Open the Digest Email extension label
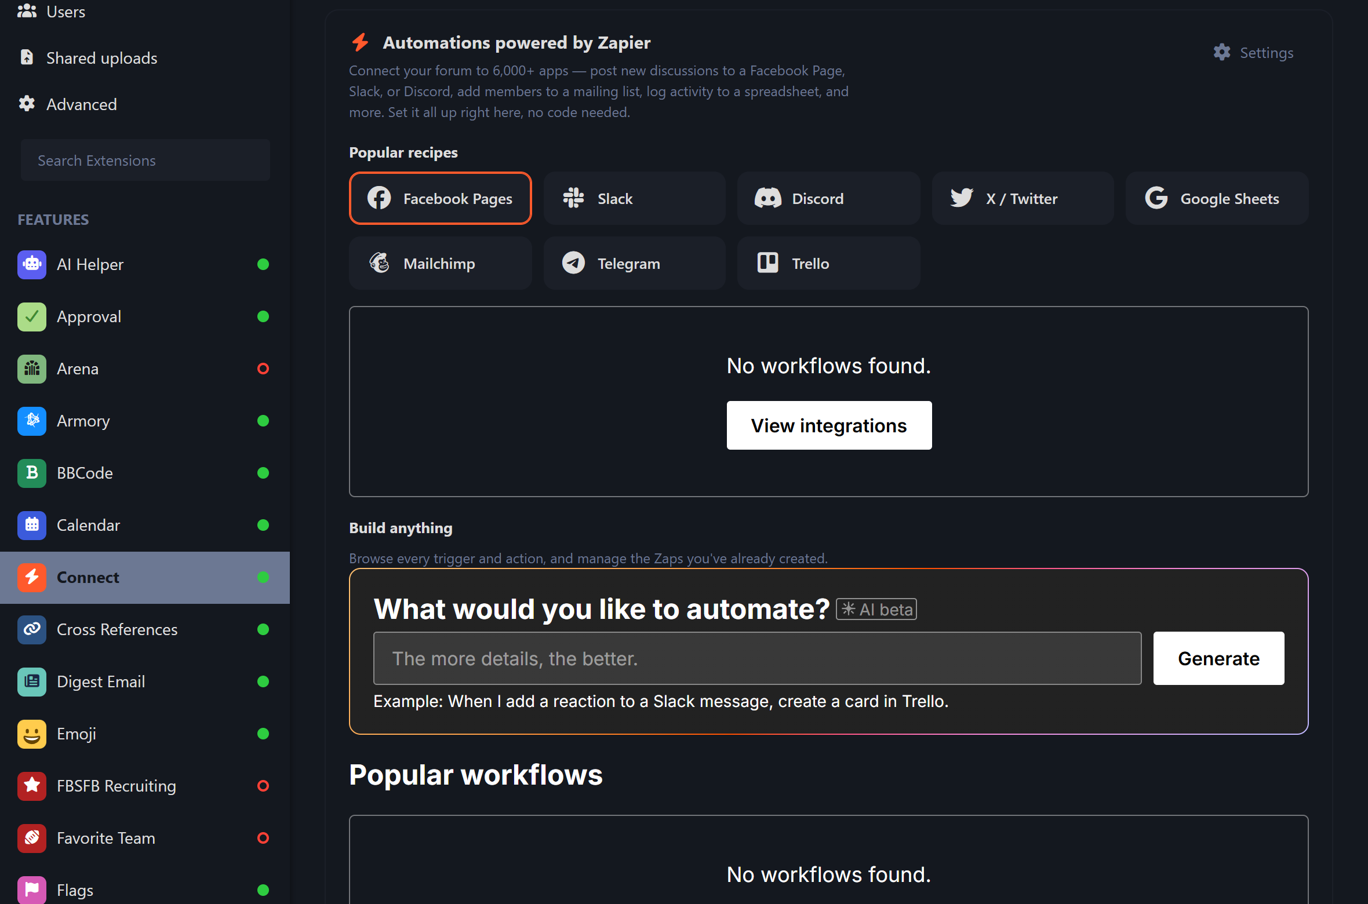 pos(101,682)
